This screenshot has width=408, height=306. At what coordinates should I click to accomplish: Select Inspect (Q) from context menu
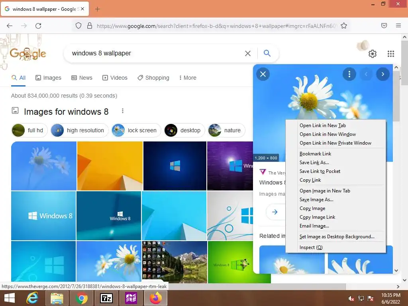pyautogui.click(x=335, y=247)
